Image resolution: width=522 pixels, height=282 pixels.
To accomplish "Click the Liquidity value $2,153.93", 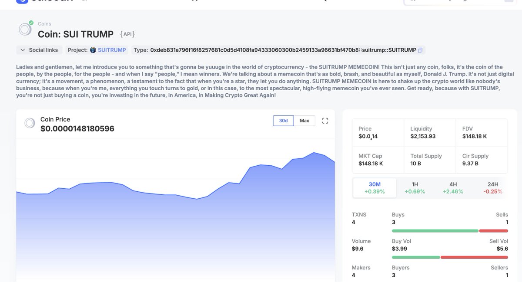I will [x=423, y=136].
